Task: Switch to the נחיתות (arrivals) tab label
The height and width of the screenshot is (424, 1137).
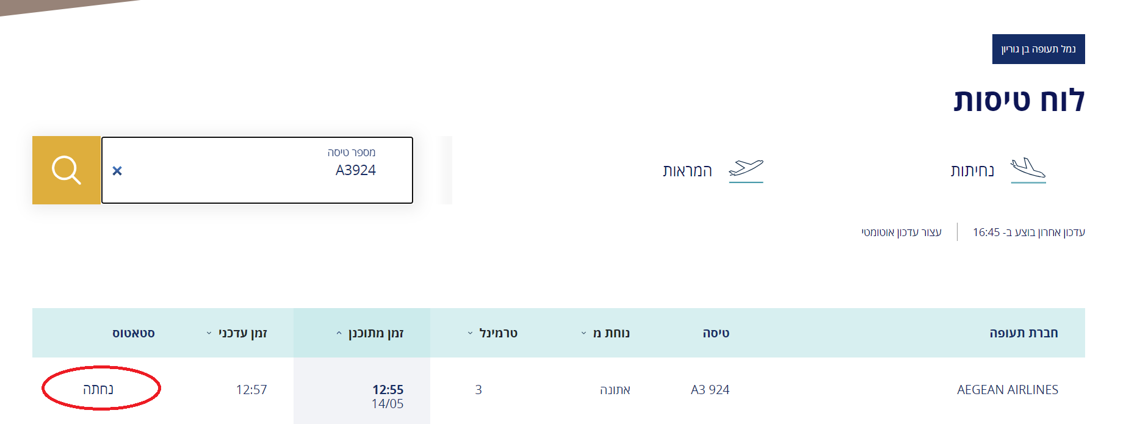Action: point(972,171)
